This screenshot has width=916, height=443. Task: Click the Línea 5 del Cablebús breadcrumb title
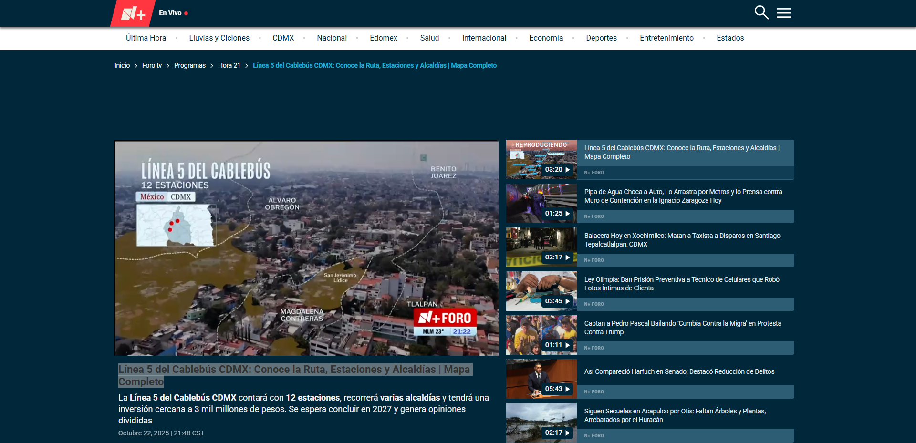point(375,65)
